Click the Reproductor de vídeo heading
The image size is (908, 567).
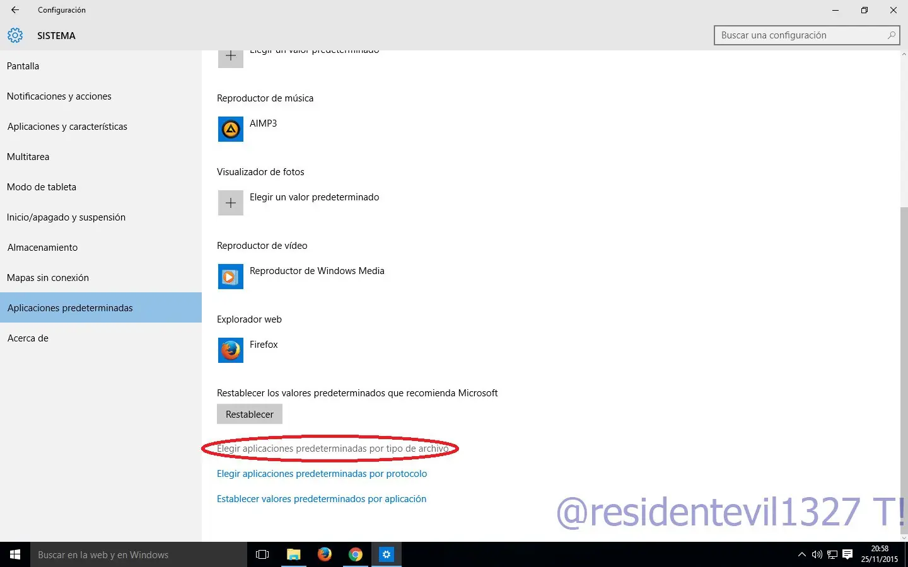coord(262,246)
